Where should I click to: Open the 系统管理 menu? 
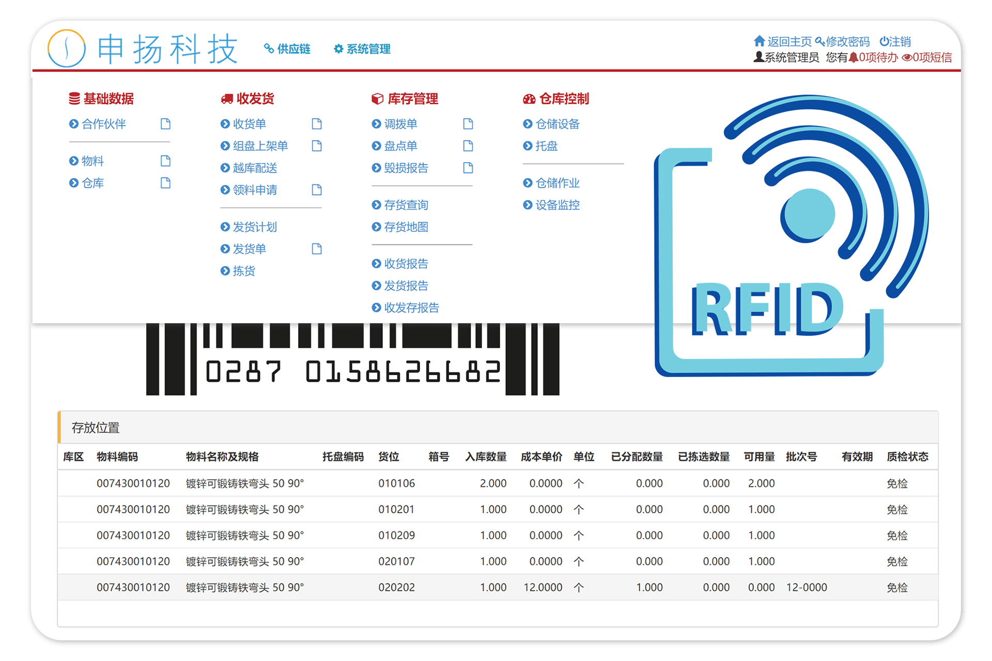point(362,49)
